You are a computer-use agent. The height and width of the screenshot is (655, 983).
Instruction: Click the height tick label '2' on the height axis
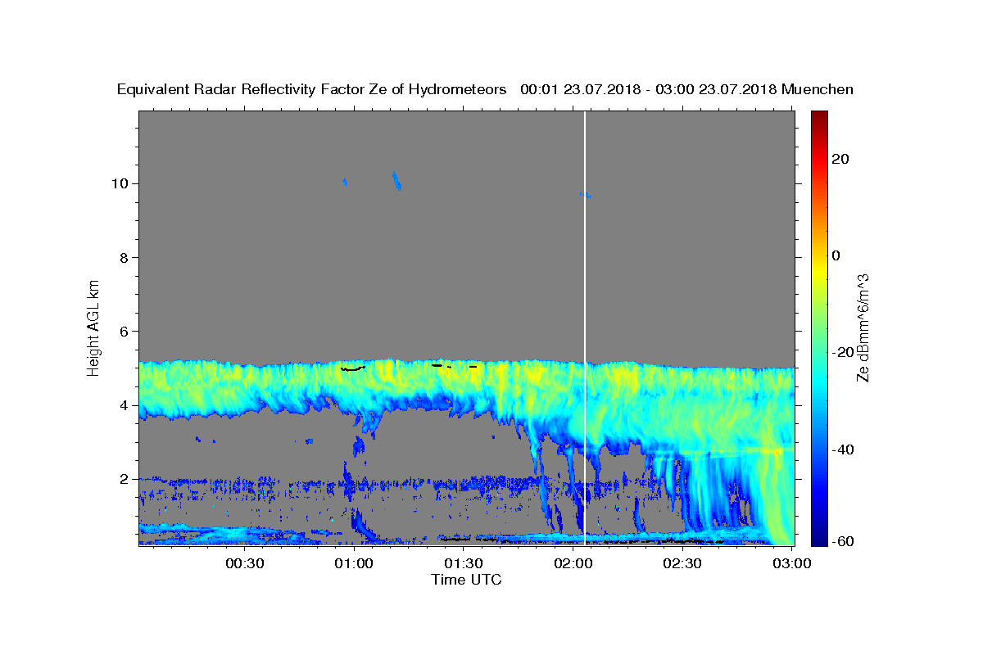click(x=125, y=479)
